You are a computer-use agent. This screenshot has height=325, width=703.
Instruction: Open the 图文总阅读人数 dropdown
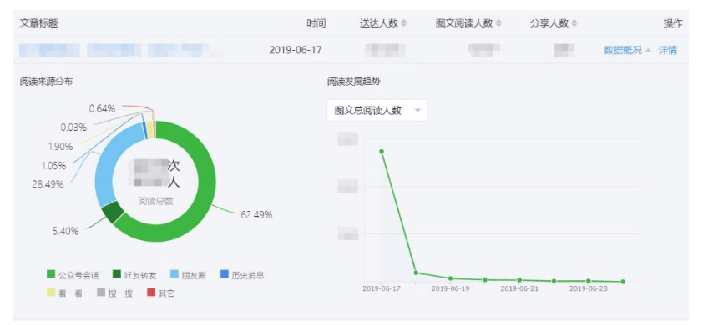377,111
